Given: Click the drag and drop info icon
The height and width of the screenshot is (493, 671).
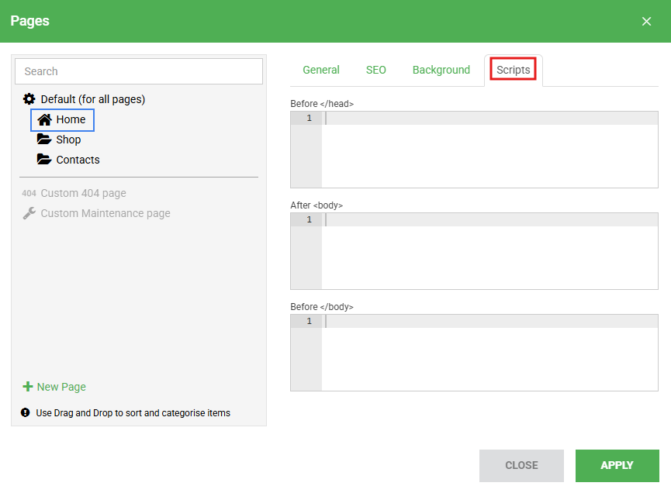Looking at the screenshot, I should (x=26, y=413).
